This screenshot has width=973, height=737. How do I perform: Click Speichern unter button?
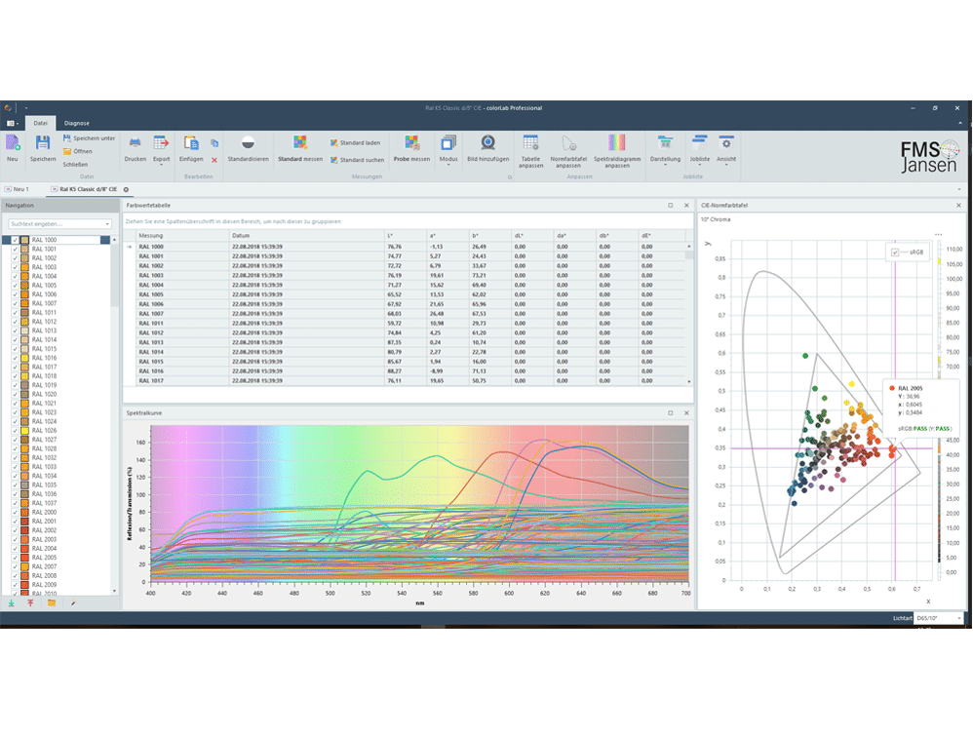pos(88,138)
